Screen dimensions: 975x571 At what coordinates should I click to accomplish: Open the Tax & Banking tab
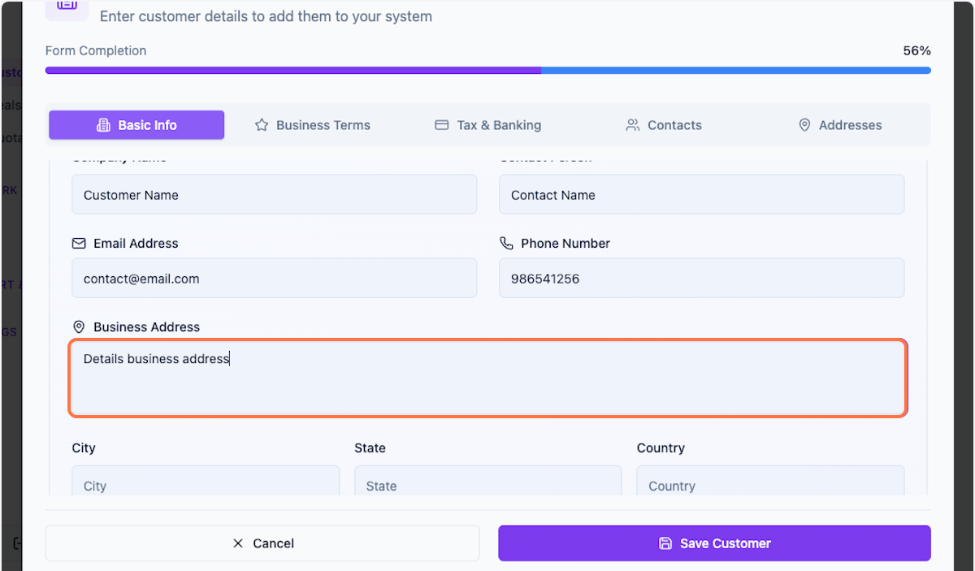(487, 124)
